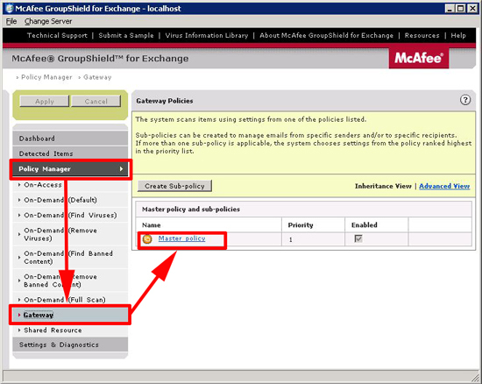
Task: Maximize the GroupShield window
Action: 460,8
